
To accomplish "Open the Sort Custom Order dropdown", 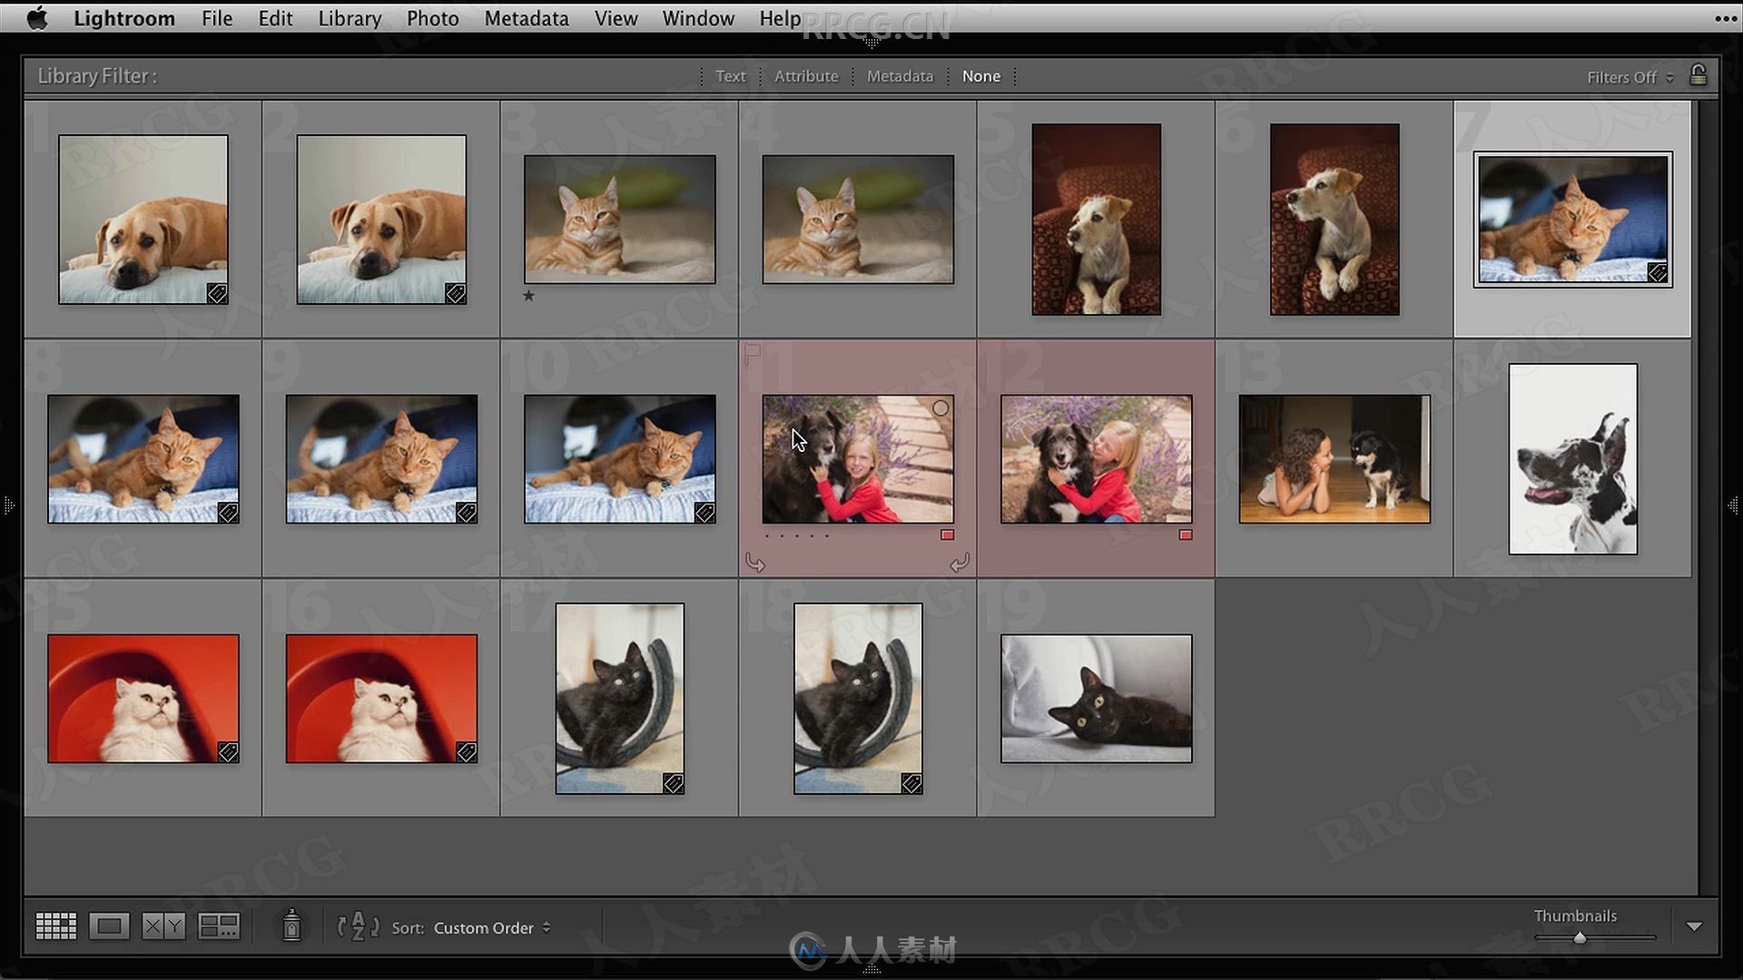I will pyautogui.click(x=492, y=927).
